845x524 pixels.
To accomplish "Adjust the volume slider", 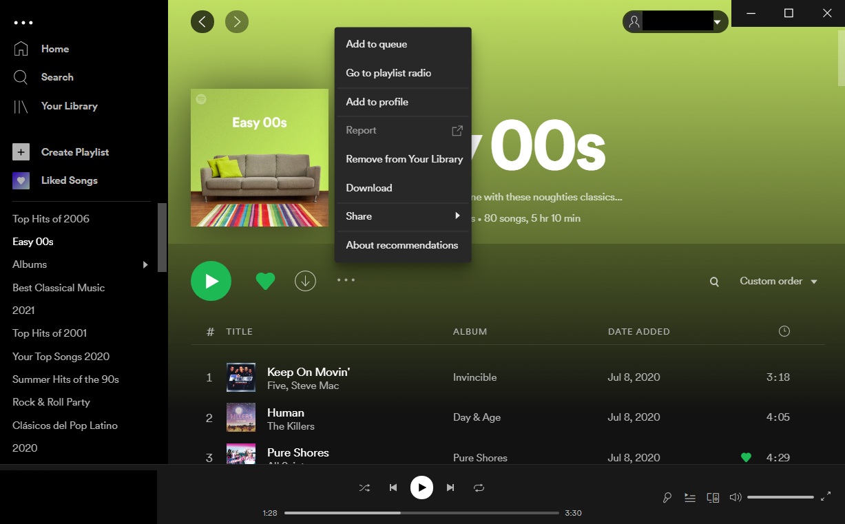I will click(x=780, y=496).
